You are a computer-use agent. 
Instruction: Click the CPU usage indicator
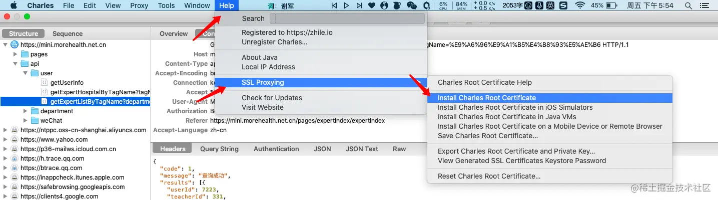pos(443,5)
